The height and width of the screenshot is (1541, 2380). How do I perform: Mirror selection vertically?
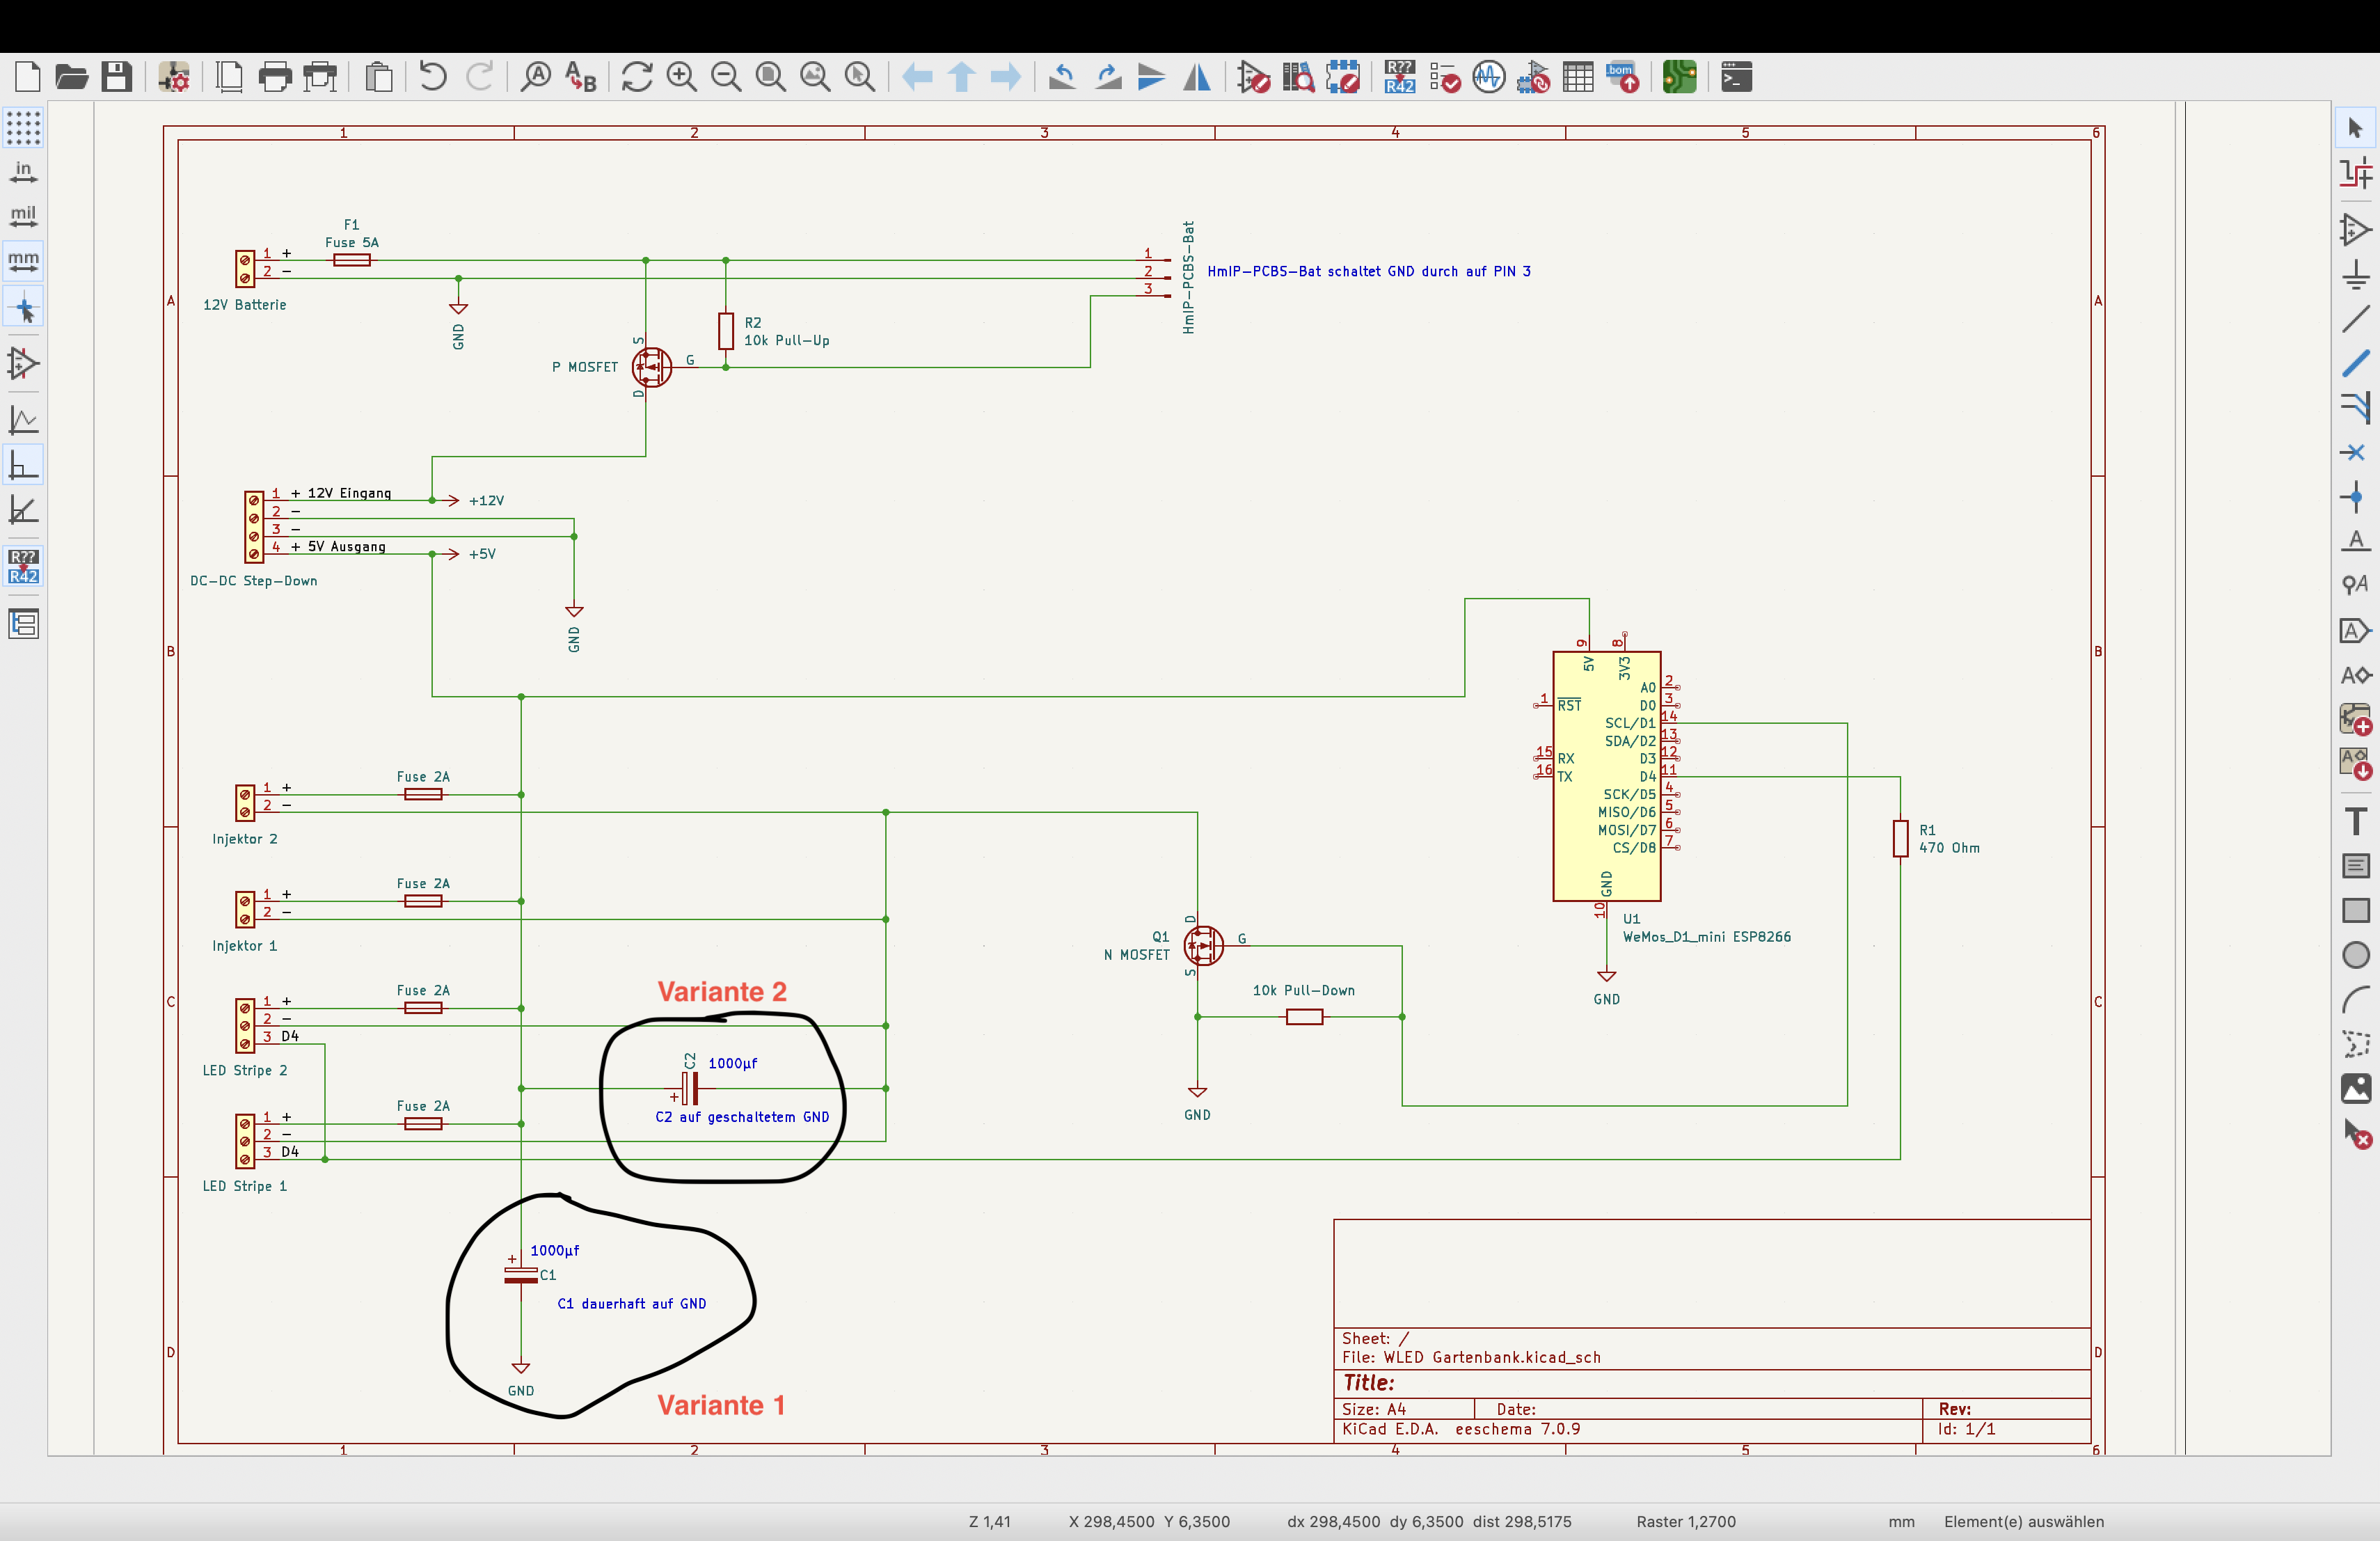[1151, 77]
